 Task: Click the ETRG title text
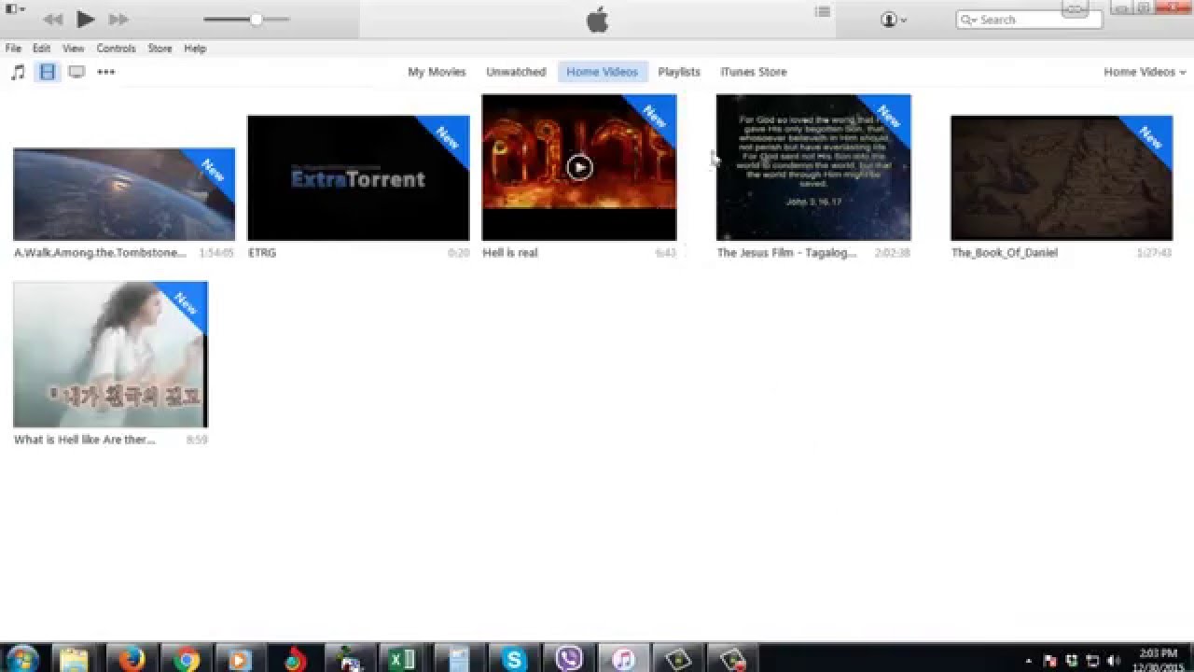[x=262, y=253]
